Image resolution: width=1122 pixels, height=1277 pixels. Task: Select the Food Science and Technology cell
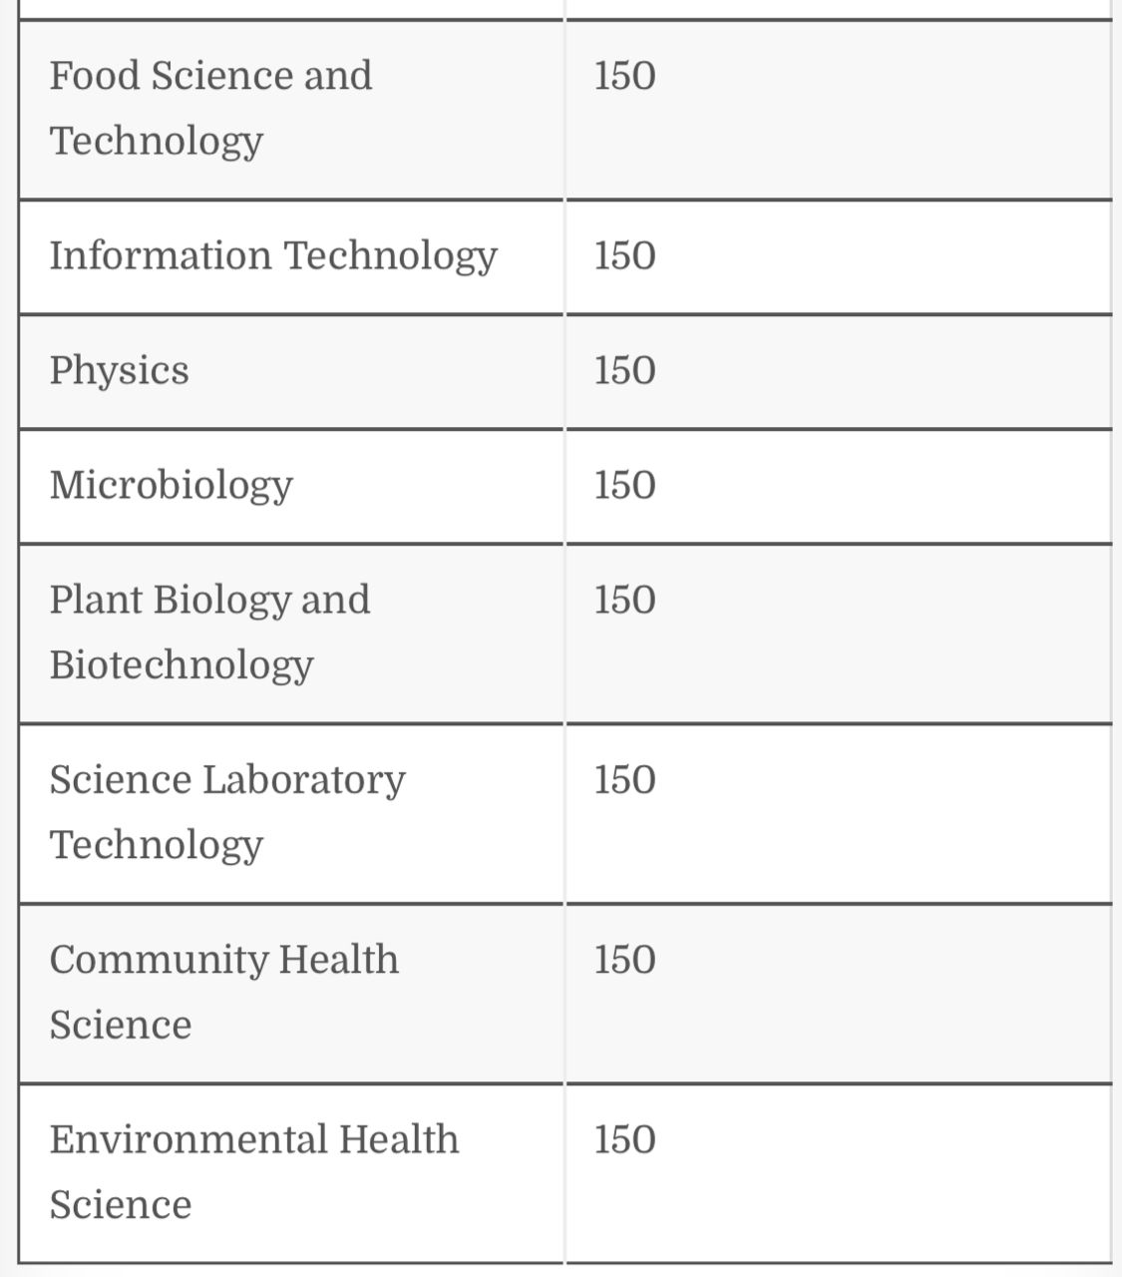[291, 109]
